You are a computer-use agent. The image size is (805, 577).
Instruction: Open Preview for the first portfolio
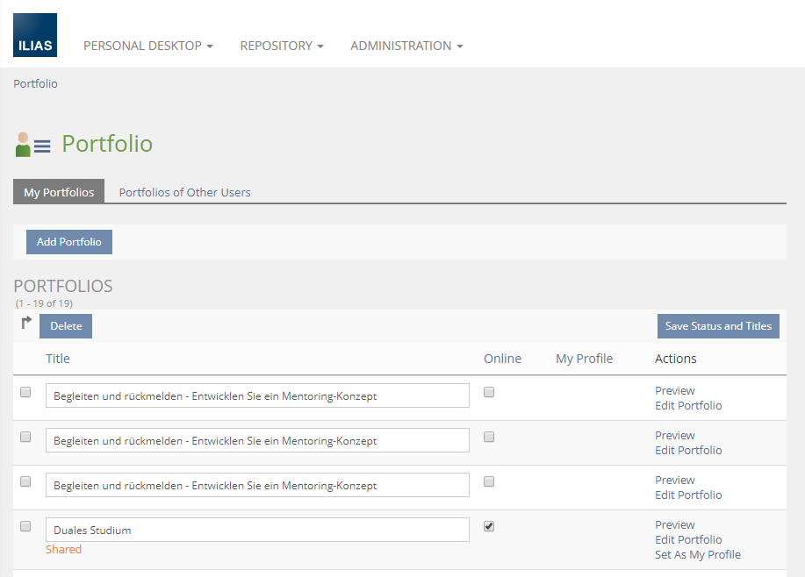tap(674, 390)
